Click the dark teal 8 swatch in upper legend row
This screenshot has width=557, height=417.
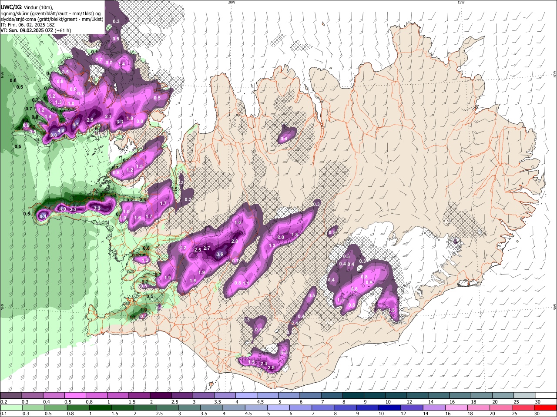point(353,396)
